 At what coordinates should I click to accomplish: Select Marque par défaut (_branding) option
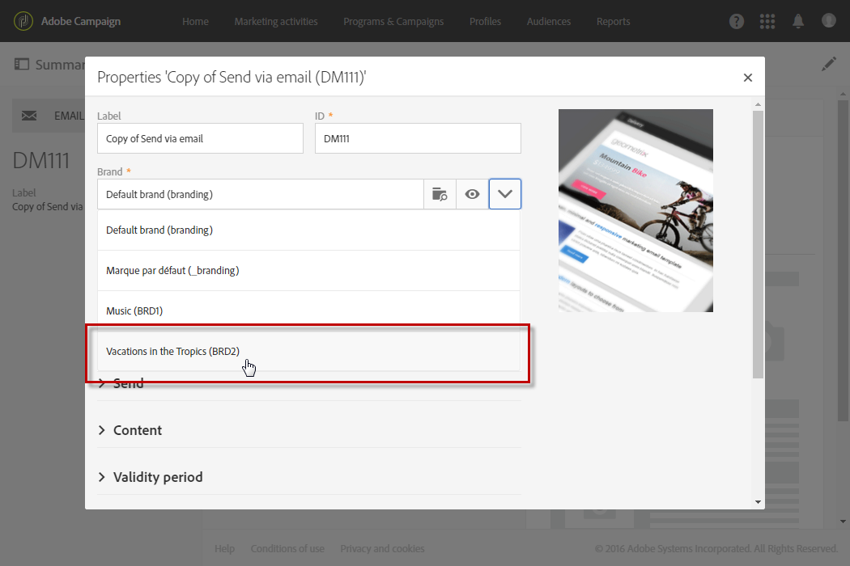point(308,270)
